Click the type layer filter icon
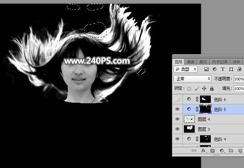The image size is (244, 168). coord(222,69)
